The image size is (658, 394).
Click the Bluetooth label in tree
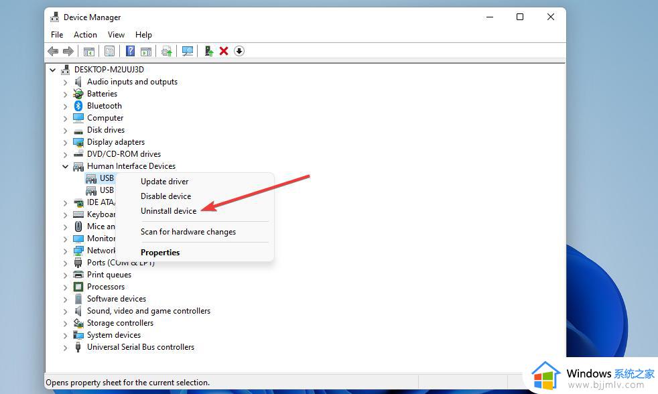point(105,106)
